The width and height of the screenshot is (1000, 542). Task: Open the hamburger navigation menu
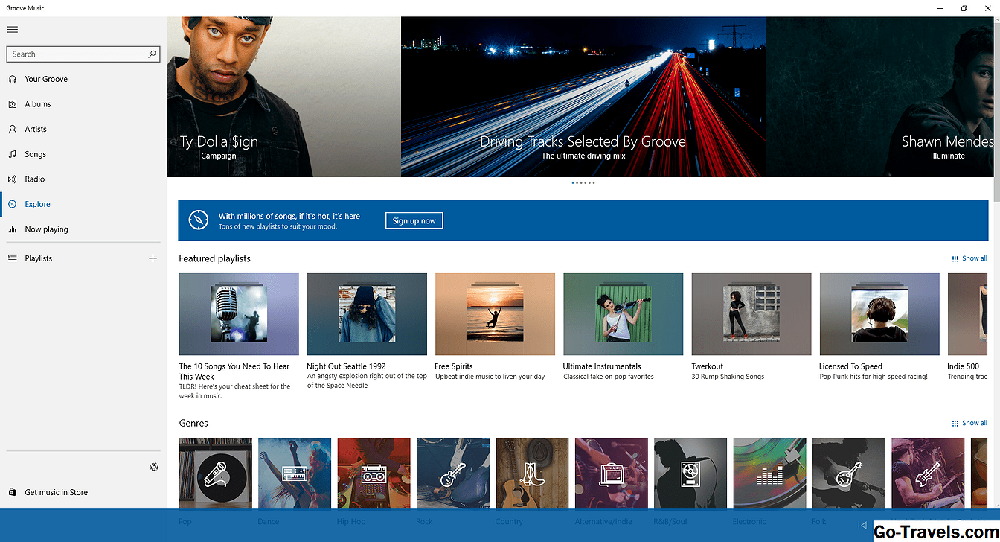[12, 30]
